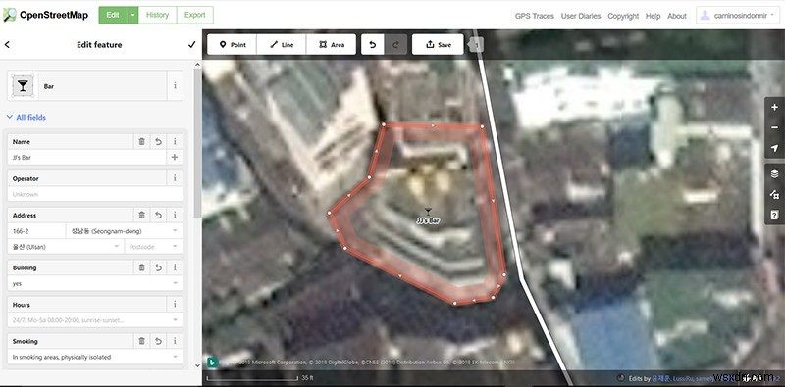The height and width of the screenshot is (387, 785).
Task: Collapse the All fields section
Action: coord(26,117)
